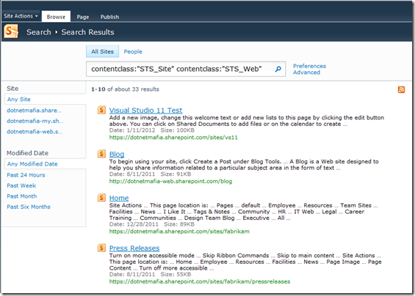415x296 pixels.
Task: Open the Home search result title
Action: pyautogui.click(x=119, y=198)
